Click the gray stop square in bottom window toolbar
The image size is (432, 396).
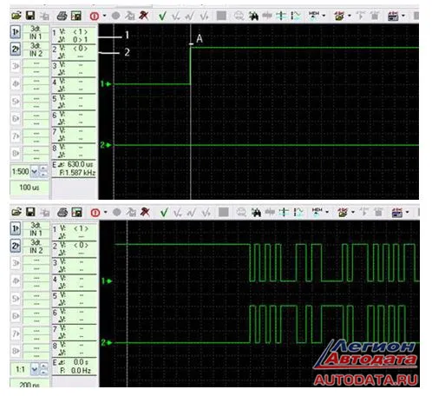point(223,212)
